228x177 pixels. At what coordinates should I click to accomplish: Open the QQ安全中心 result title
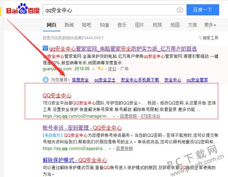pos(57,95)
